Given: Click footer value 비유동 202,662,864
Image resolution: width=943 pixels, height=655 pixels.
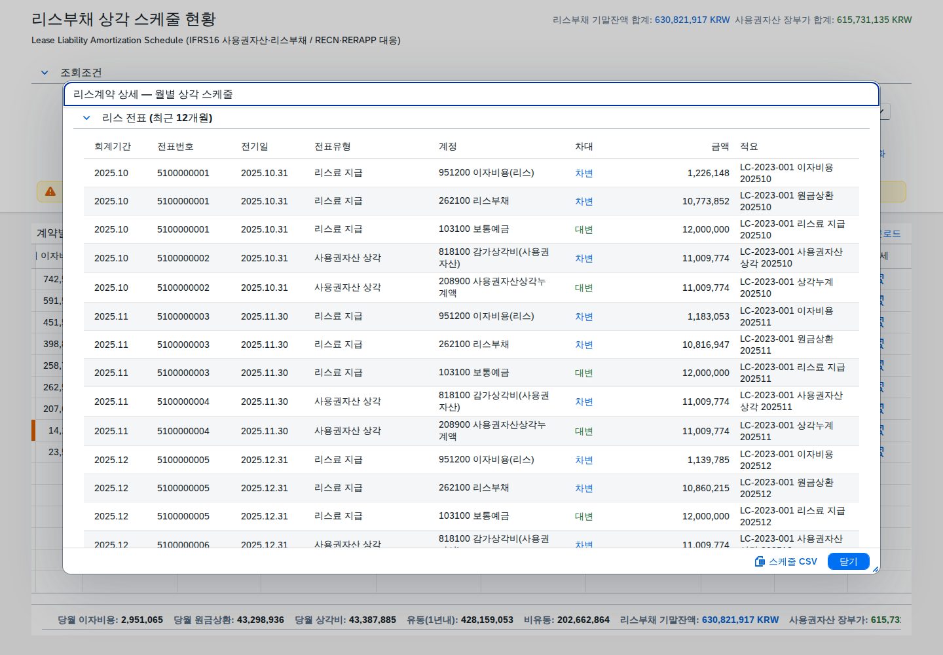Looking at the screenshot, I should click(566, 620).
